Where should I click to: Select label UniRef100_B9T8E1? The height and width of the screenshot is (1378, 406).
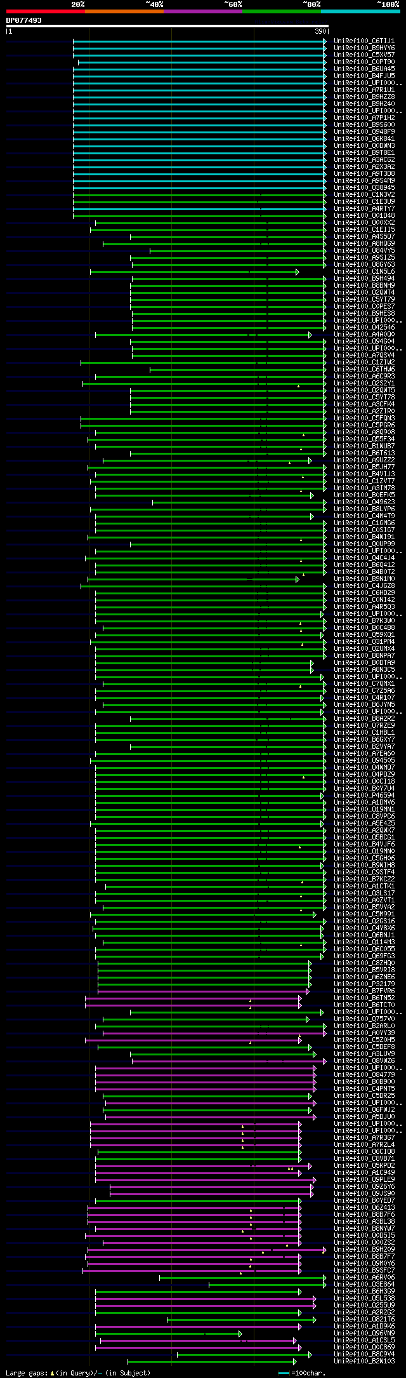pyautogui.click(x=364, y=153)
